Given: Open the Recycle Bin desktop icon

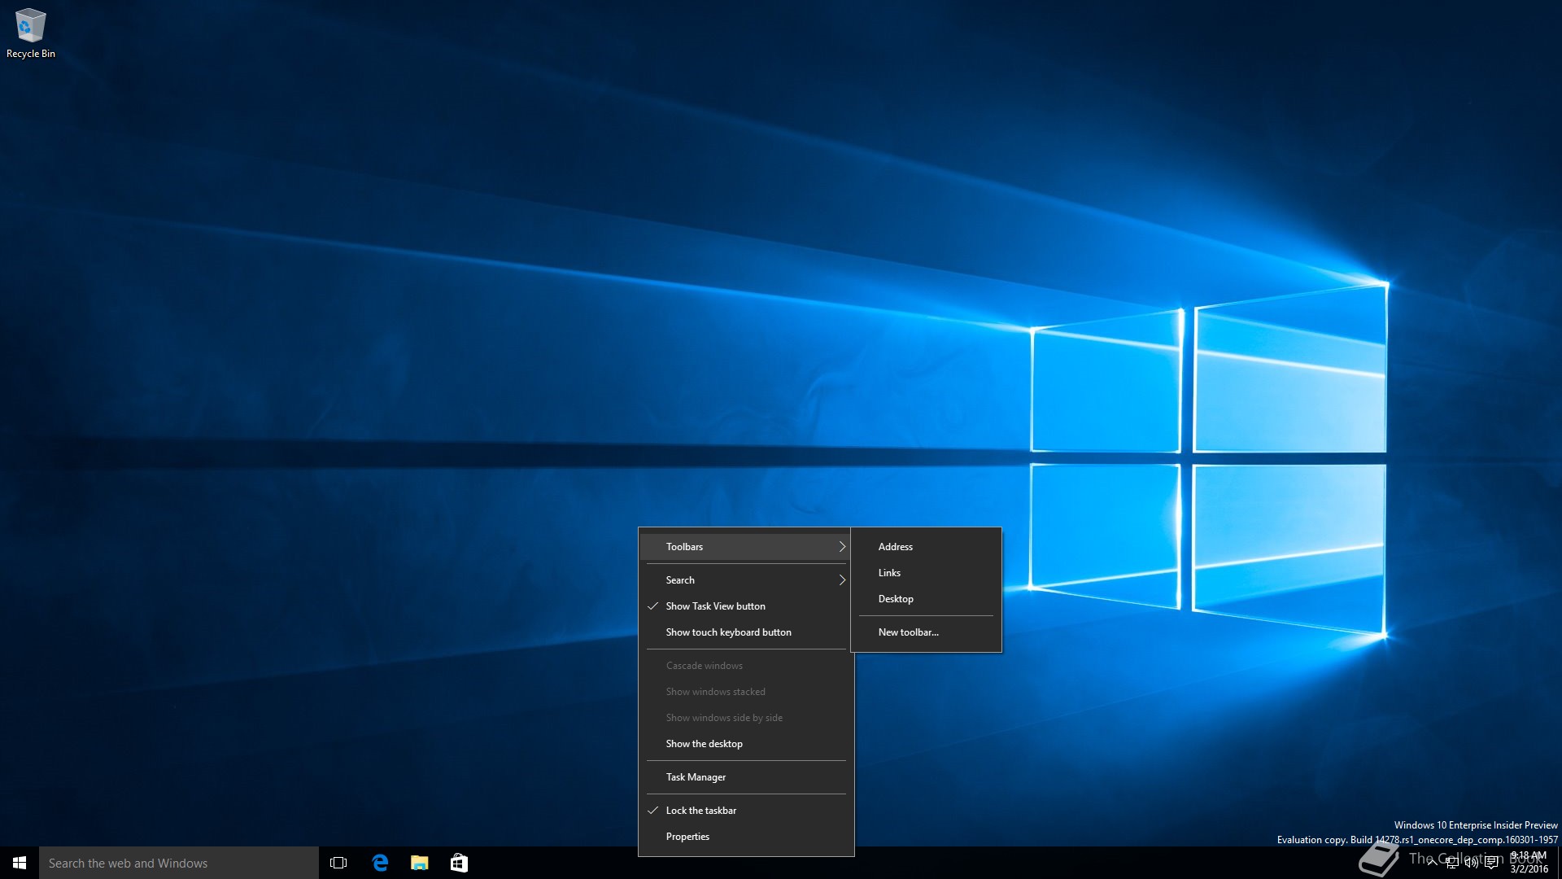Looking at the screenshot, I should pos(30,33).
